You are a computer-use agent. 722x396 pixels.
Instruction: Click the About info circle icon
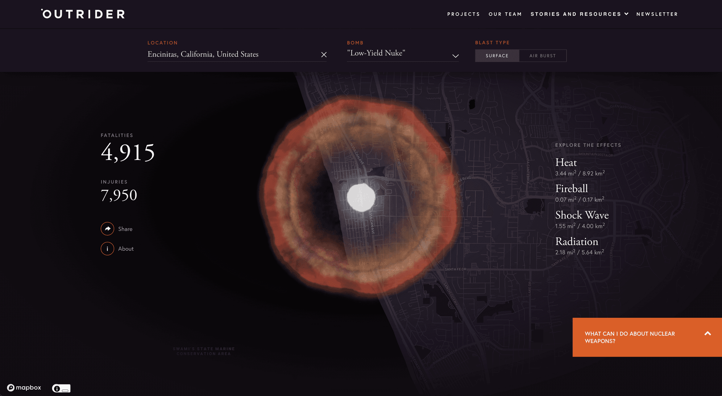108,249
